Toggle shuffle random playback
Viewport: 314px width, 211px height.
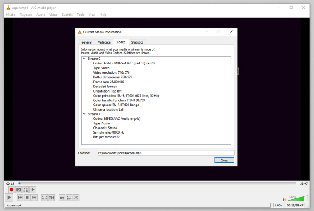pos(76,198)
